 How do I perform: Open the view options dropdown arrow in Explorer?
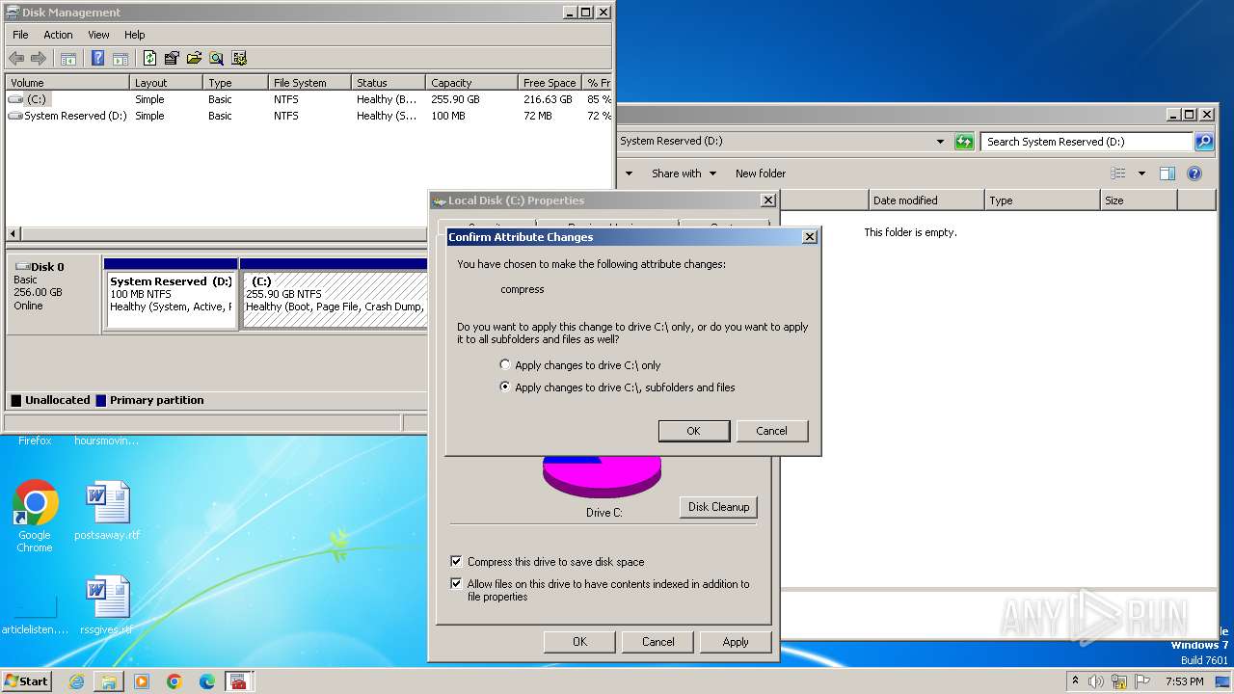tap(1141, 173)
